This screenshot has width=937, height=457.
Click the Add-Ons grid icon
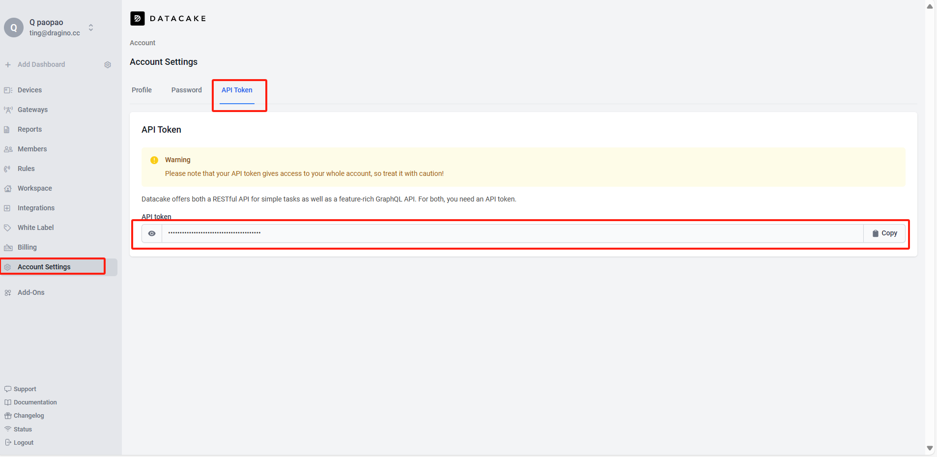(x=7, y=292)
